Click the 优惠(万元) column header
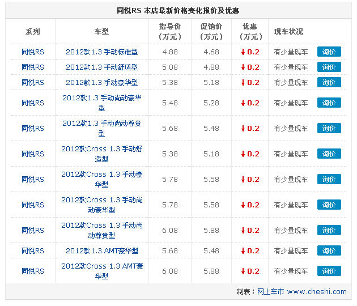Viewport: 357px width, 306px height. (250, 31)
